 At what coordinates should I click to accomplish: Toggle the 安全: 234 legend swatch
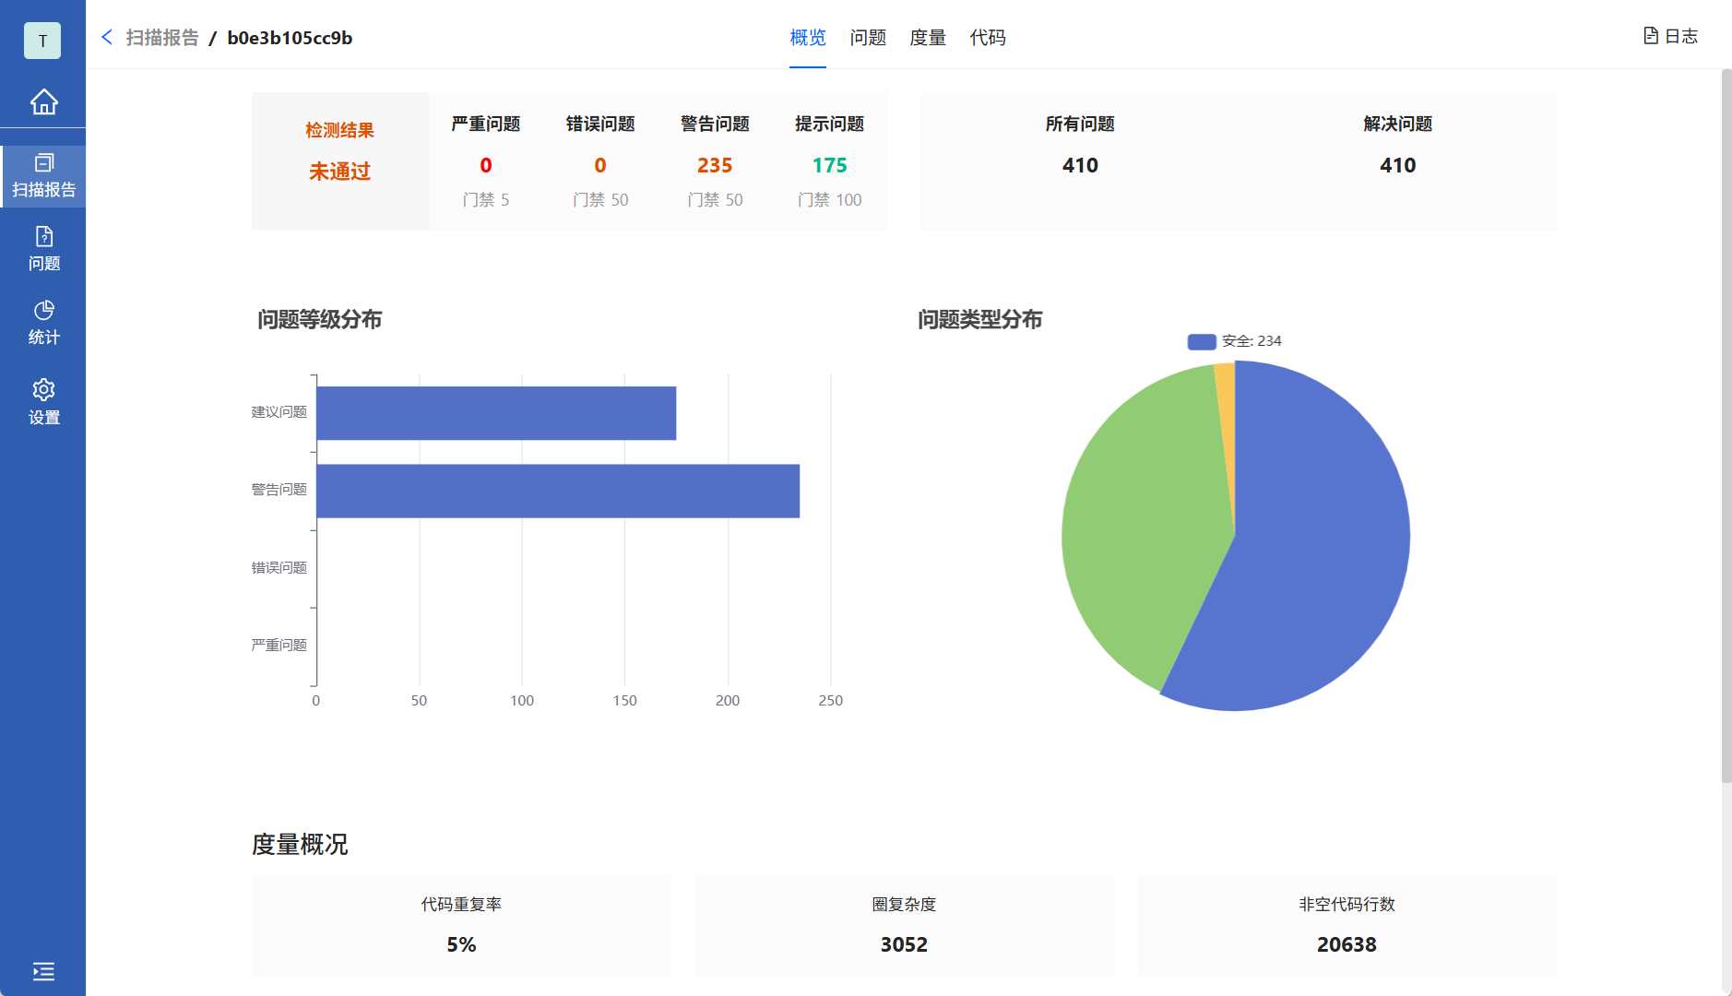(x=1201, y=341)
